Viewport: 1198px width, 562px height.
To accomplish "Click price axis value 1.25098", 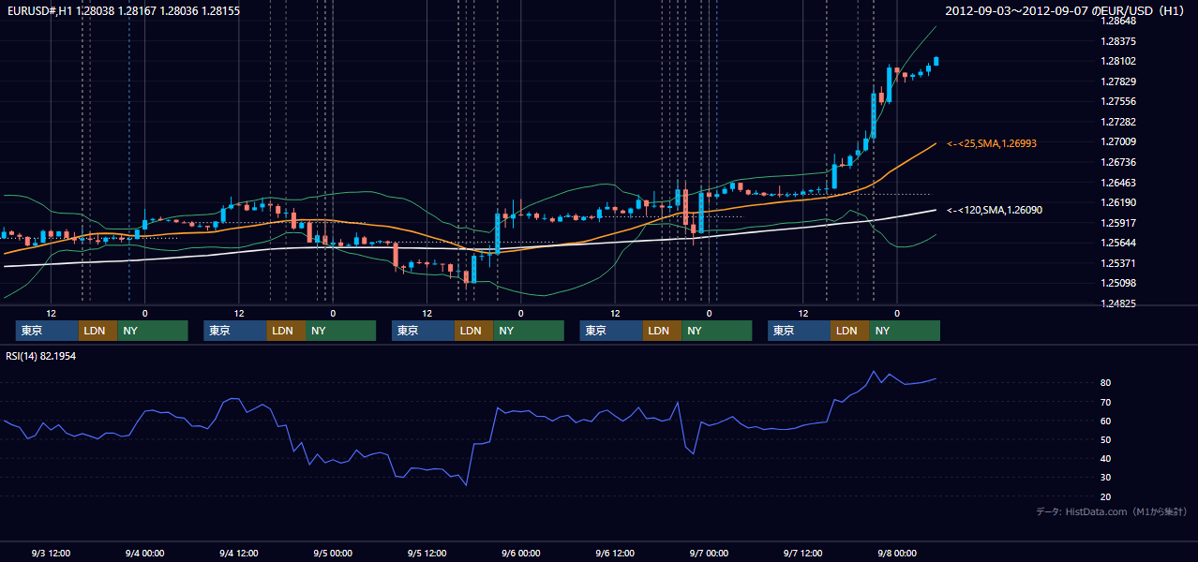I will (x=1117, y=283).
